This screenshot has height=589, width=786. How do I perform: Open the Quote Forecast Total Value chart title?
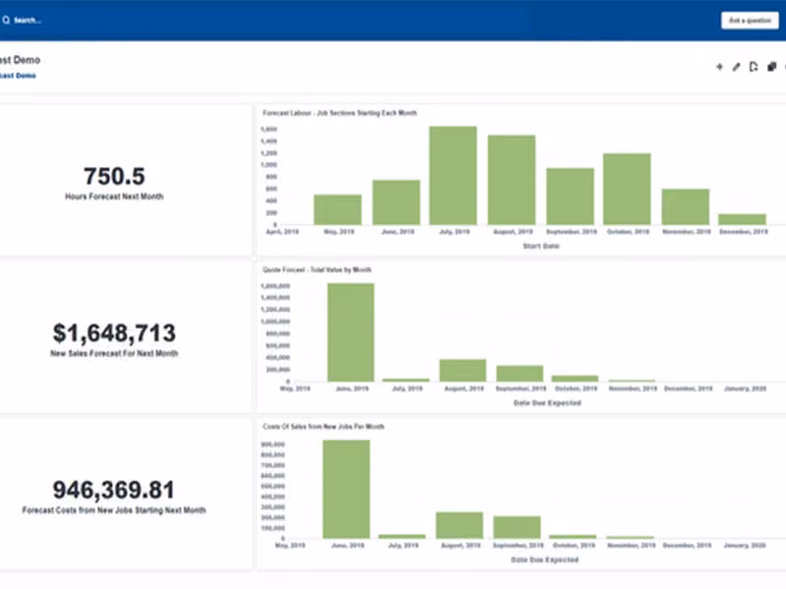click(x=316, y=270)
